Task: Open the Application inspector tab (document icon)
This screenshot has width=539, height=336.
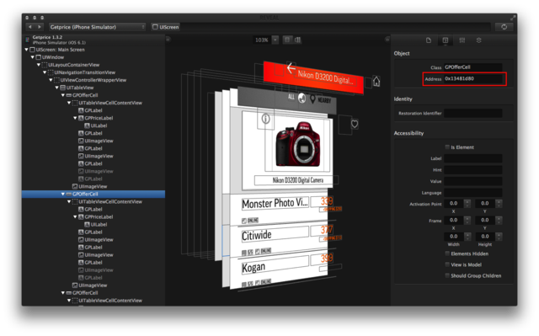Action: (429, 40)
